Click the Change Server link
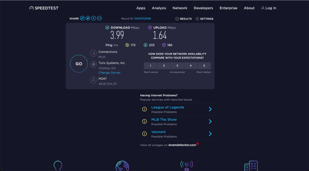The image size is (309, 171). 109,73
